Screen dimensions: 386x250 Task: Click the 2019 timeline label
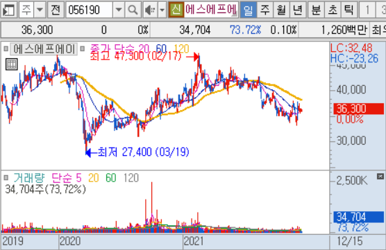point(12,241)
